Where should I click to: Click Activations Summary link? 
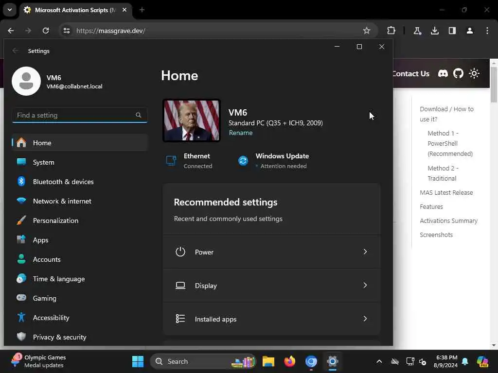tap(448, 221)
